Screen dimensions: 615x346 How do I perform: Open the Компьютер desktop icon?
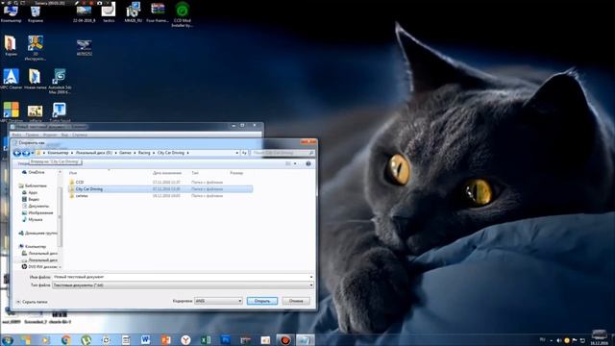coord(11,12)
